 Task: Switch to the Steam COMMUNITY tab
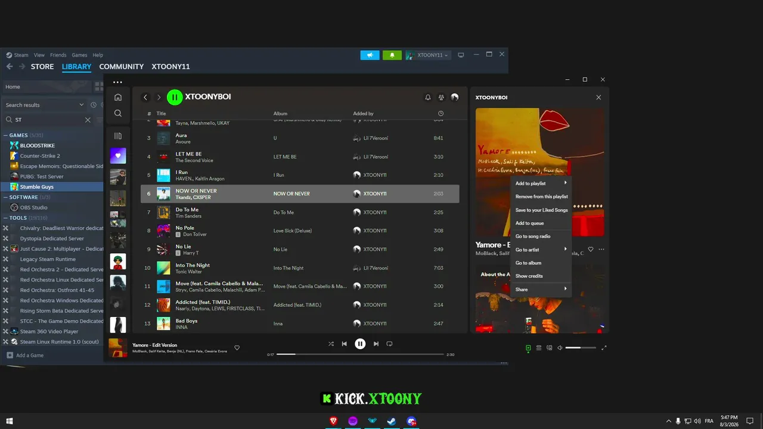pos(122,67)
